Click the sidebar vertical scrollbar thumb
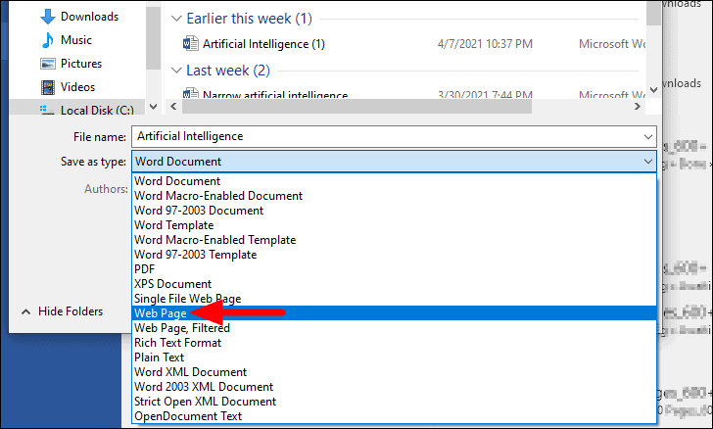The height and width of the screenshot is (429, 713). (153, 38)
